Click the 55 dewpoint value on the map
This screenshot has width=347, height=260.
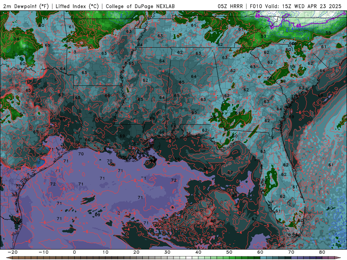328,33
